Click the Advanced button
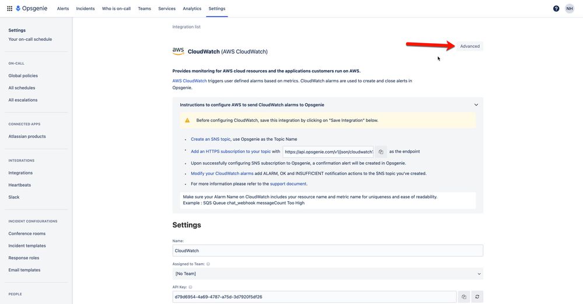 click(470, 46)
